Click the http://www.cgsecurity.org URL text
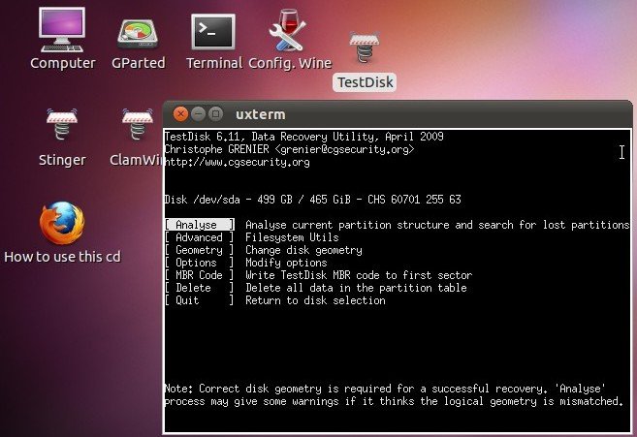This screenshot has height=437, width=637. (238, 162)
